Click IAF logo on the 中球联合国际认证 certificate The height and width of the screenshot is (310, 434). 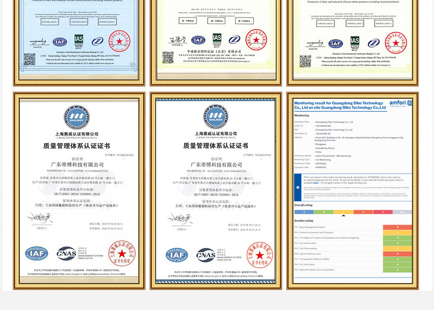(x=198, y=40)
